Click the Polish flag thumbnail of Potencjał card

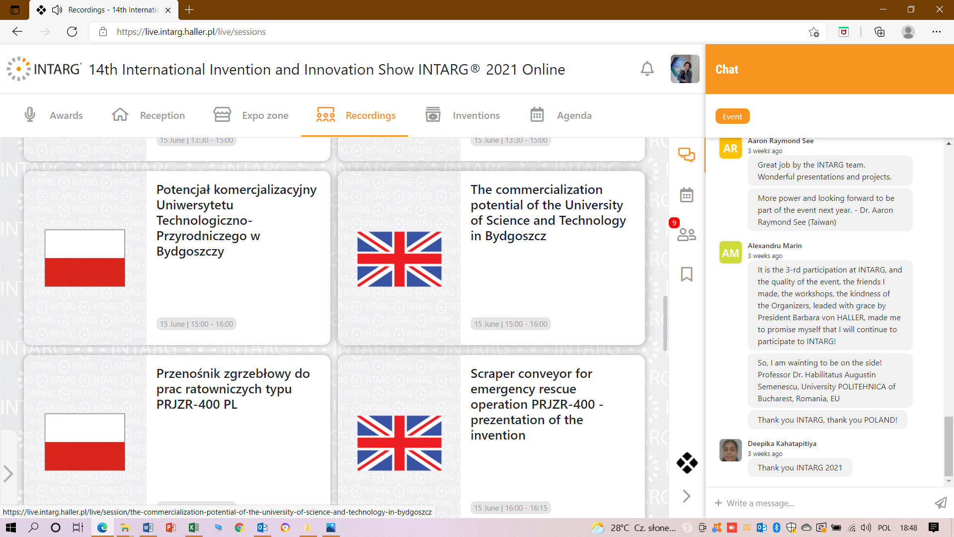(84, 258)
